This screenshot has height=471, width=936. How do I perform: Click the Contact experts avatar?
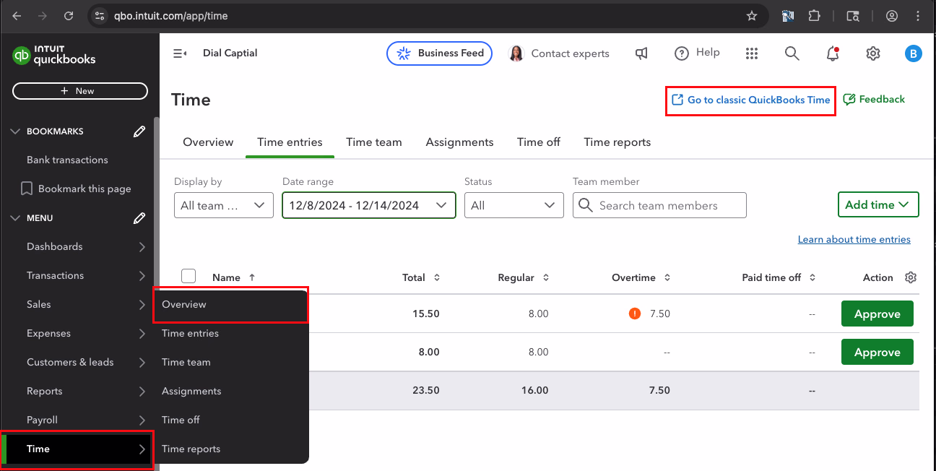(516, 53)
